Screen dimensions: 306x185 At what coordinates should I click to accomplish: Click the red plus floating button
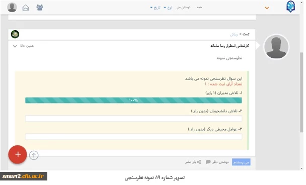18,154
